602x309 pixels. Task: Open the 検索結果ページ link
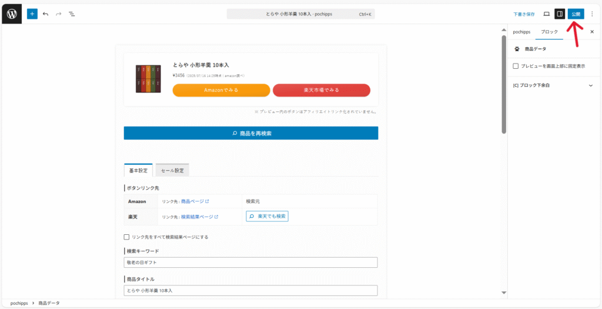point(196,217)
